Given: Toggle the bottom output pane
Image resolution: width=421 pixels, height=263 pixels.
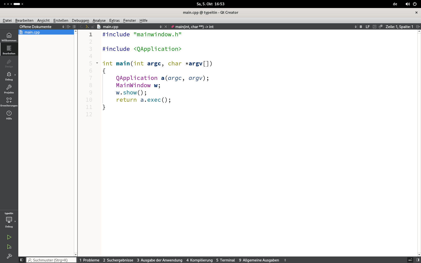Looking at the screenshot, I should point(410,260).
